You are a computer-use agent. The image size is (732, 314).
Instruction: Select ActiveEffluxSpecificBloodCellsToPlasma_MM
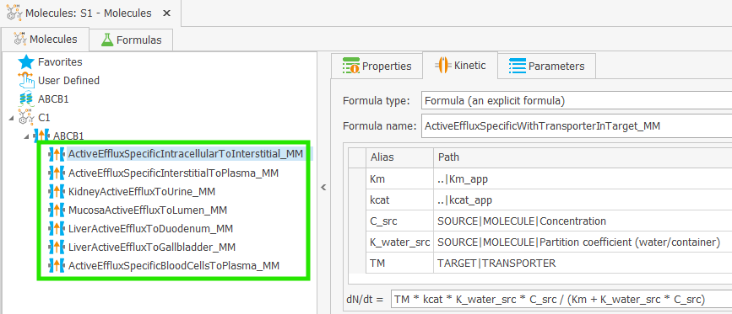pos(174,266)
